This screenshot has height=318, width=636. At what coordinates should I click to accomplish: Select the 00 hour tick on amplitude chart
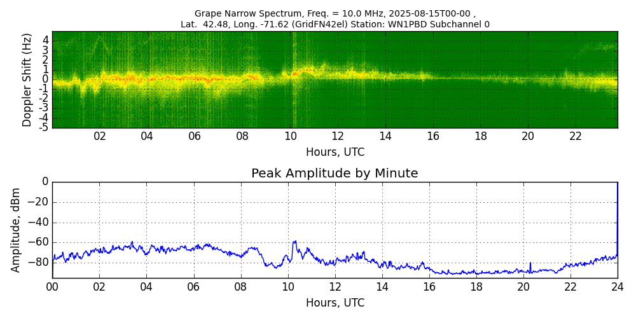[x=52, y=287]
